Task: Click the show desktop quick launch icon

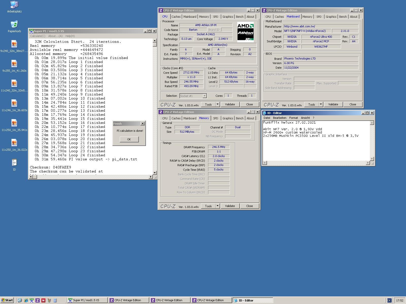Action: [20, 300]
